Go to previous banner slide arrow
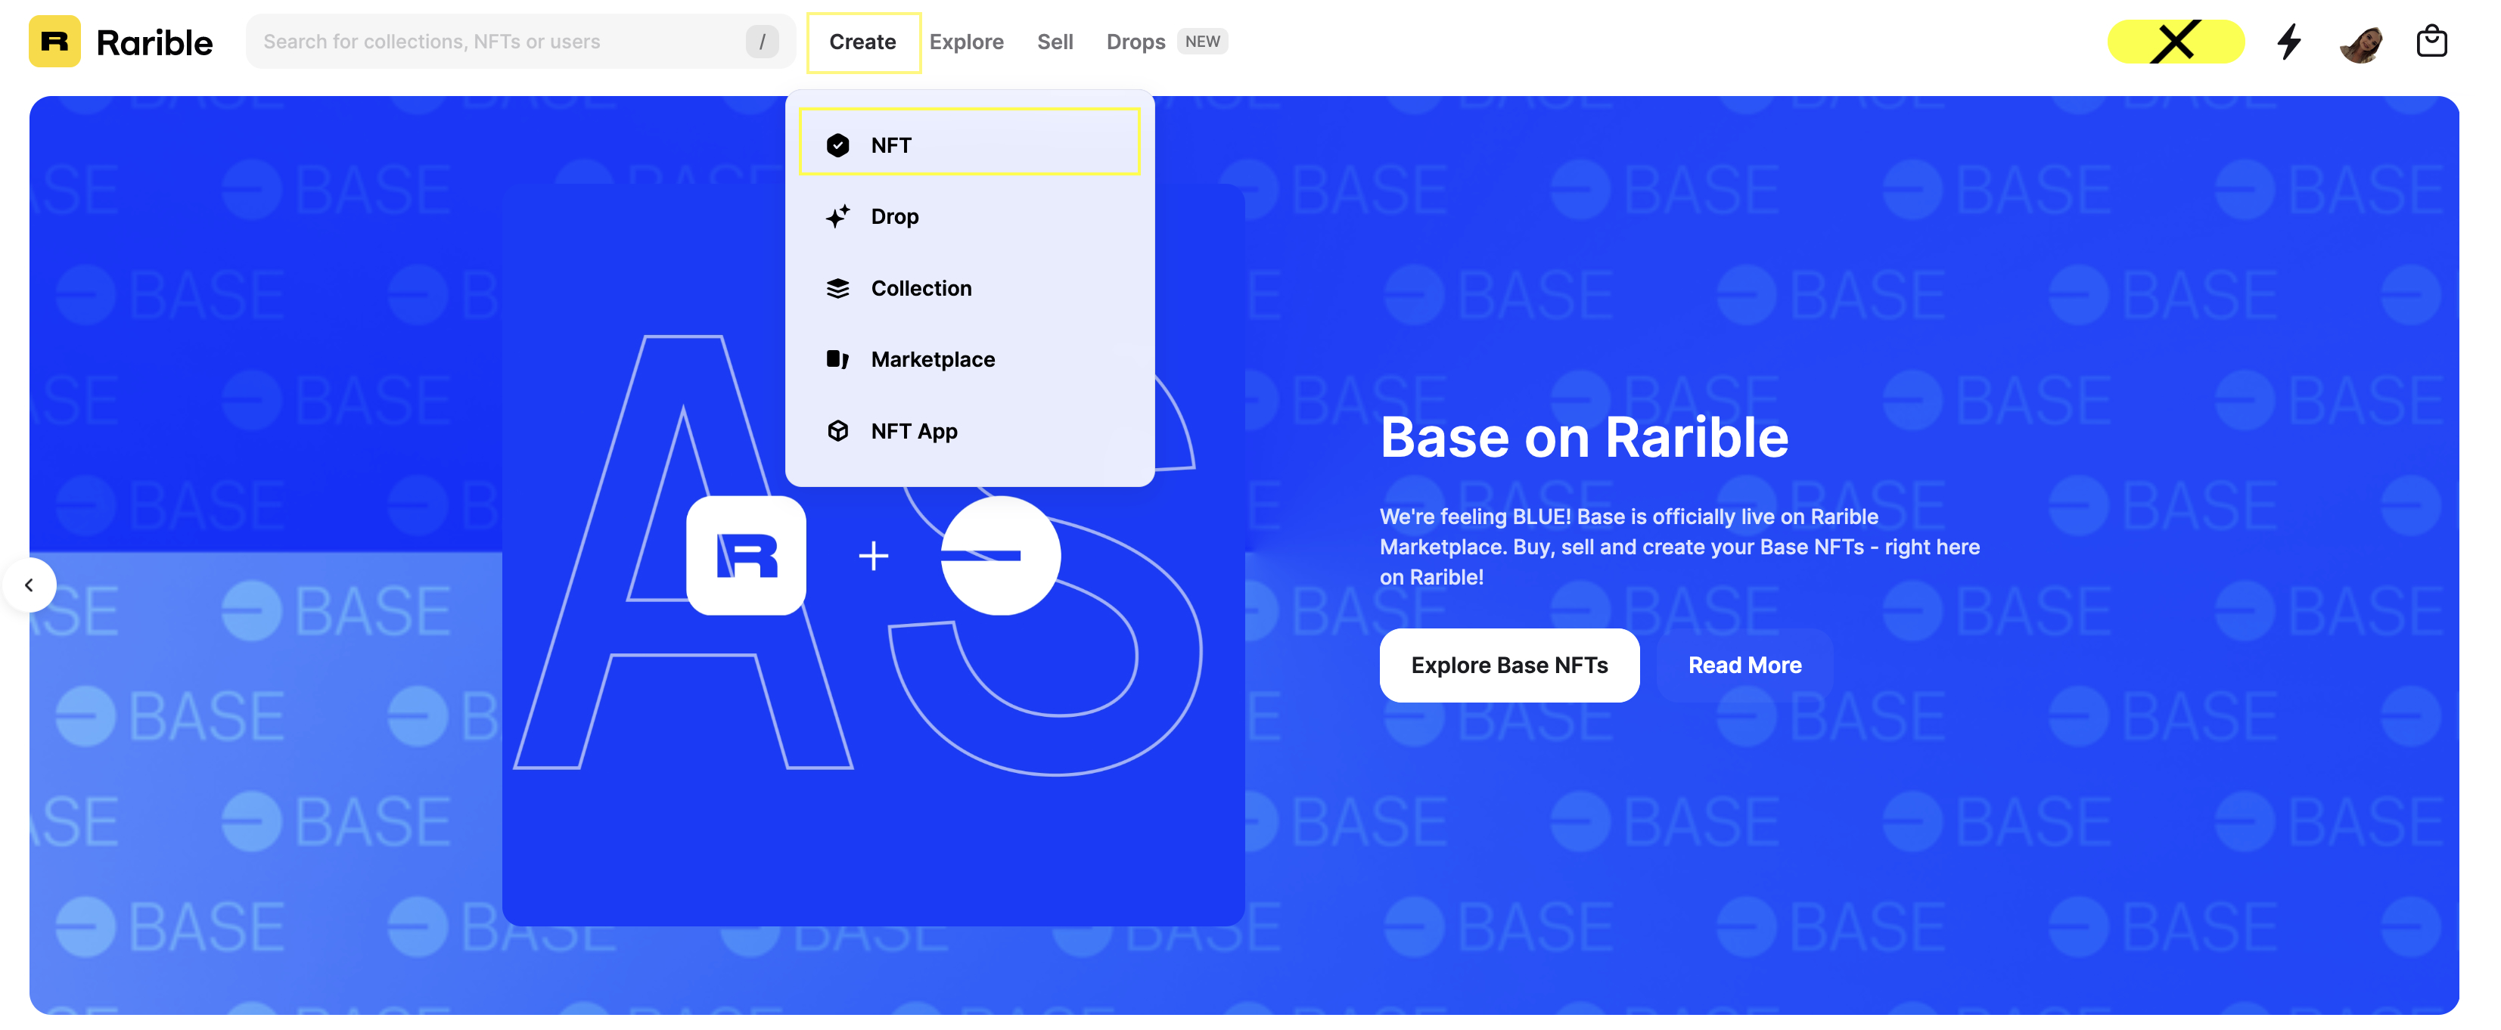 (x=30, y=585)
